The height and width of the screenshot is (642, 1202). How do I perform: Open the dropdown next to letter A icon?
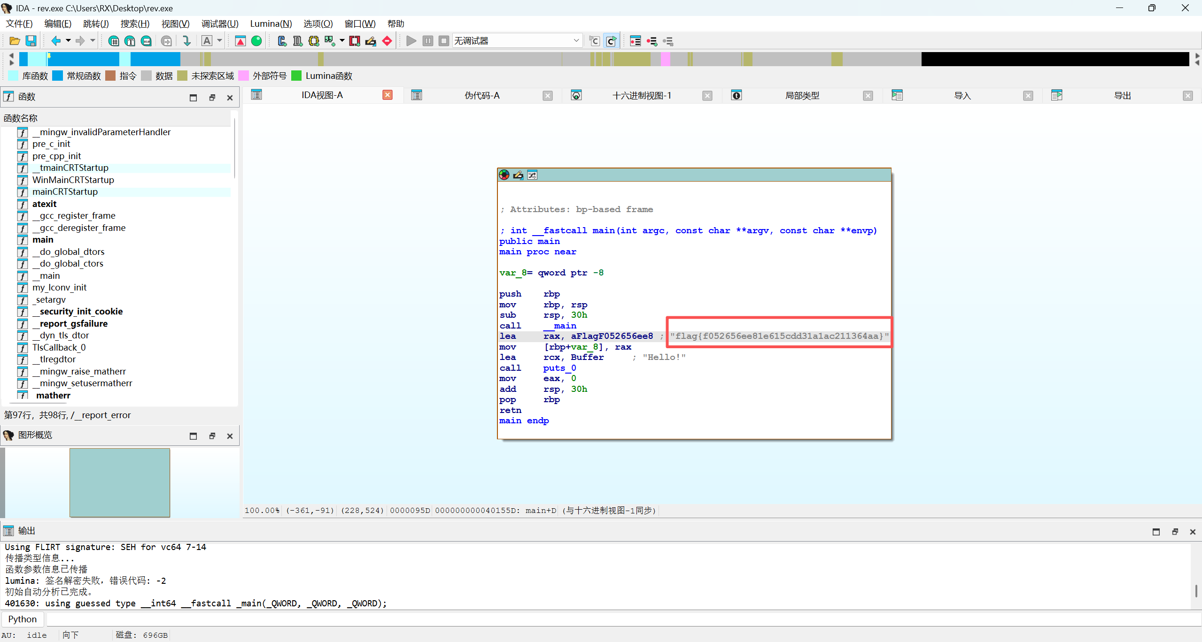coord(219,41)
